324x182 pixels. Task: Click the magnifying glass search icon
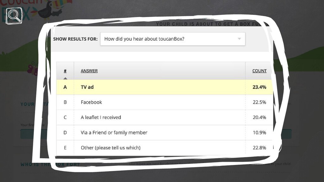click(14, 16)
